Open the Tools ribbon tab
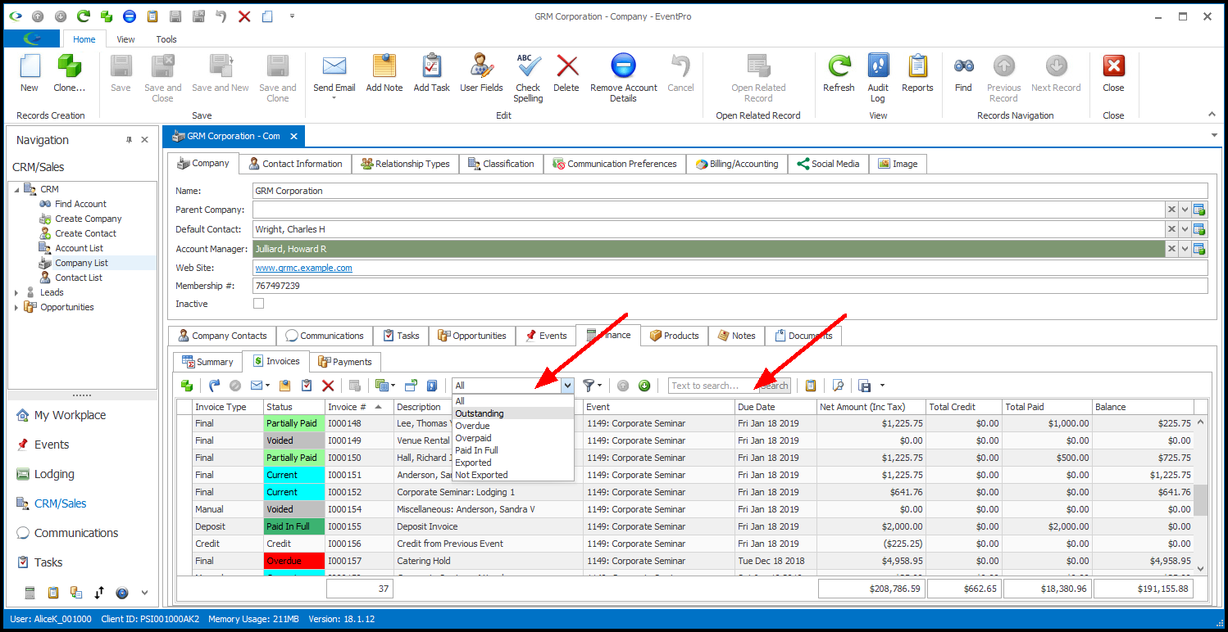This screenshot has width=1228, height=632. pos(166,39)
